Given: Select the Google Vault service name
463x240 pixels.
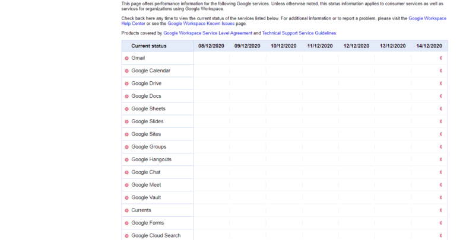Looking at the screenshot, I should point(146,197).
